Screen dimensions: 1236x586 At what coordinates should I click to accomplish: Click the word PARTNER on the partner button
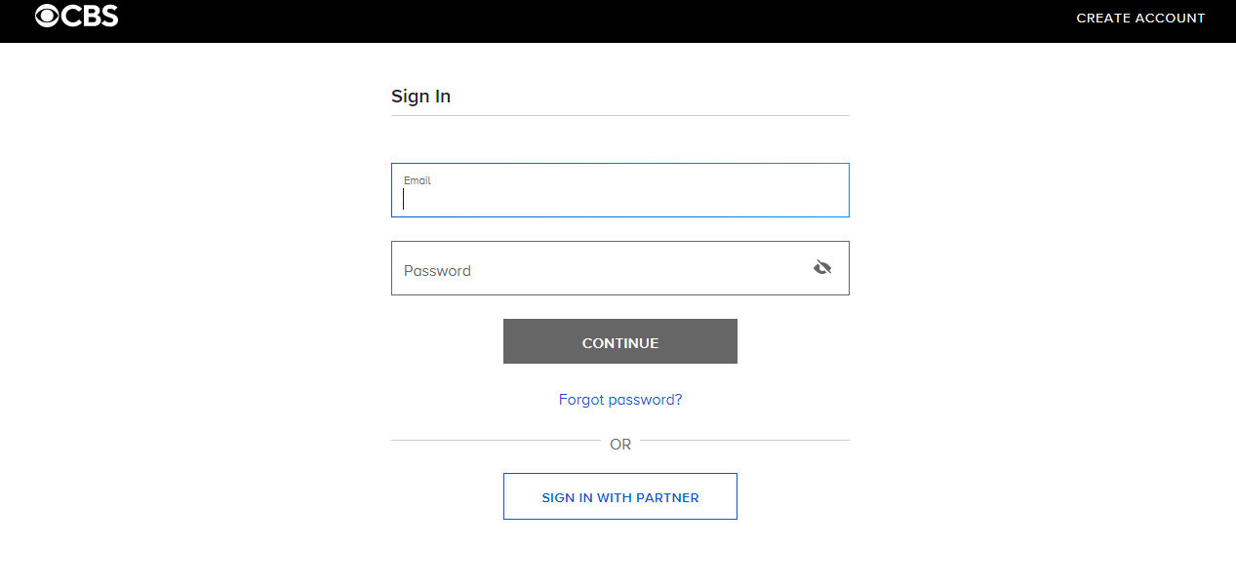(669, 498)
